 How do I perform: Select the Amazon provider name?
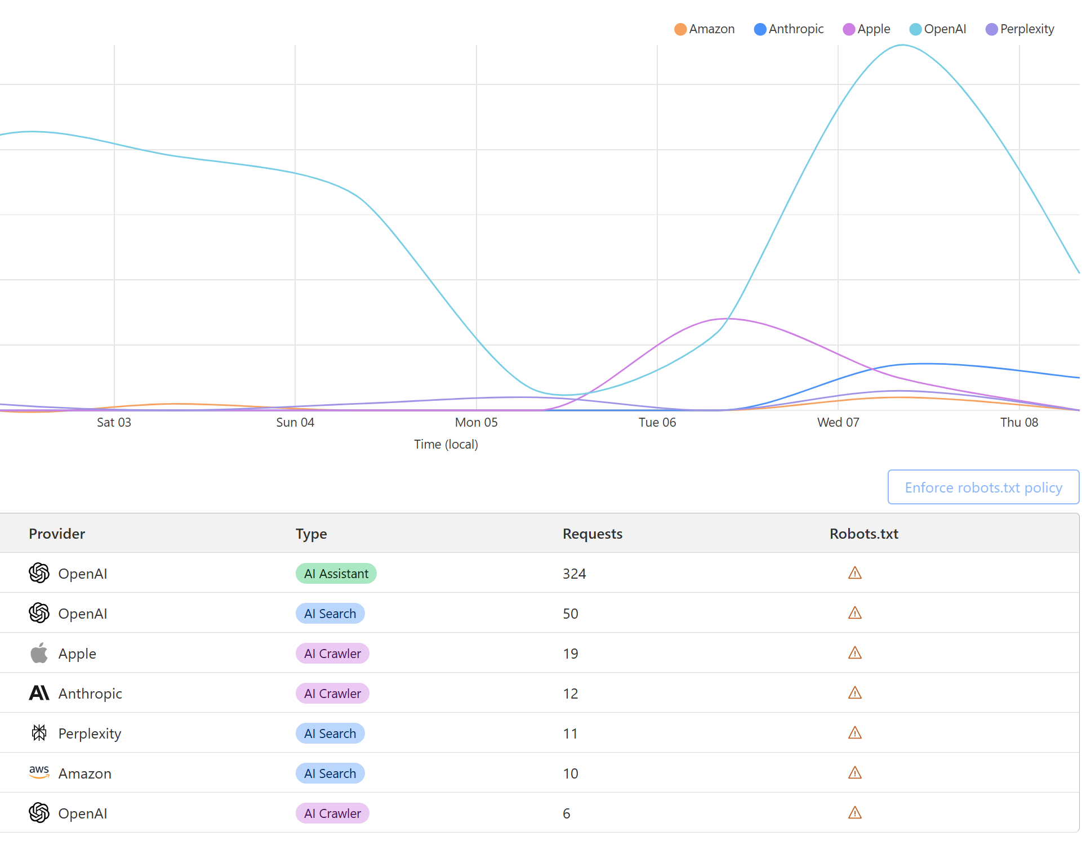pyautogui.click(x=85, y=773)
